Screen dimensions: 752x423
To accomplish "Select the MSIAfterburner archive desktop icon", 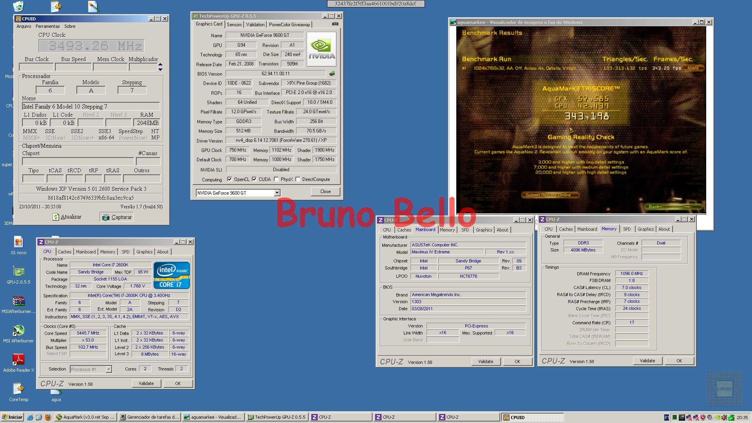I will pyautogui.click(x=18, y=305).
